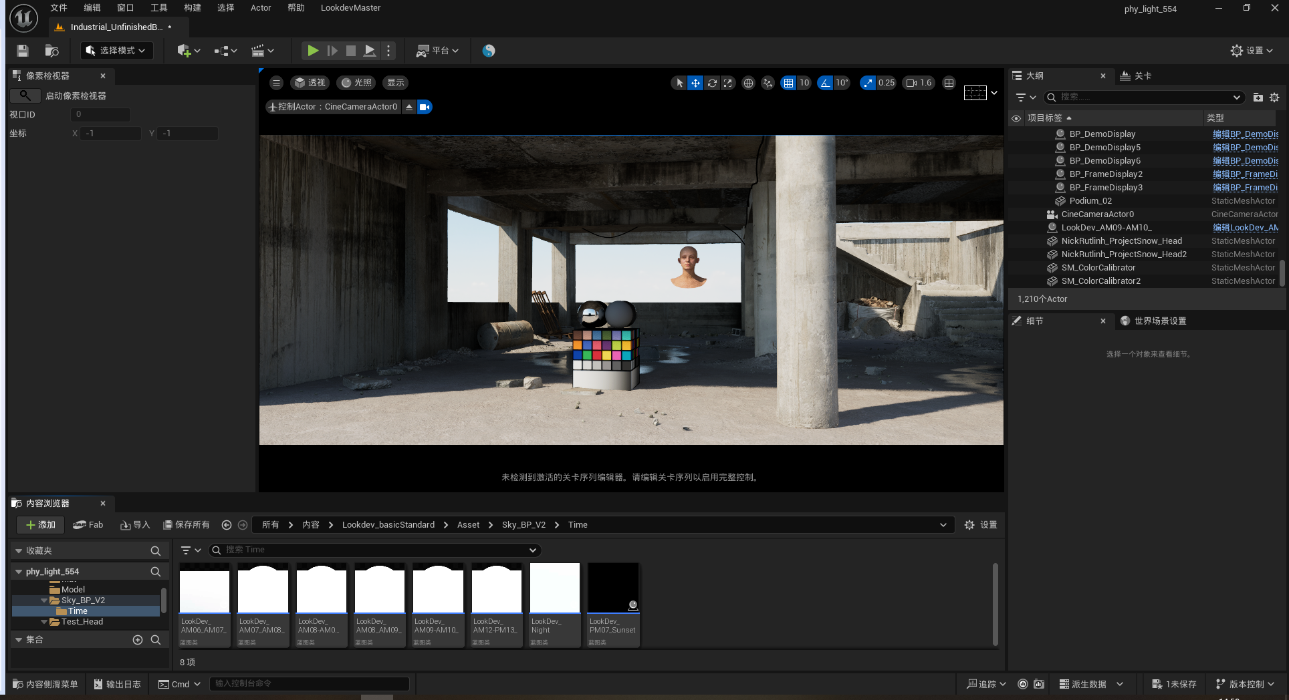Screen dimensions: 1289x700
Task: Click 保存所有 in content browser
Action: point(187,525)
